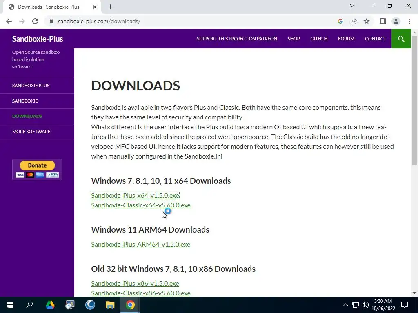Click the DOWNLOADS page heading

[136, 86]
